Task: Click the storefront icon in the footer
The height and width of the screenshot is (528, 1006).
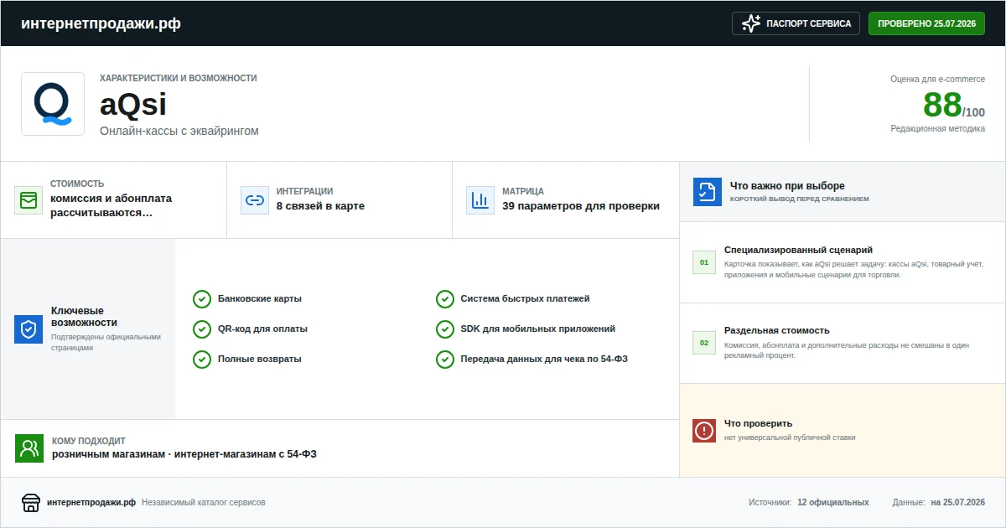Action: tap(31, 503)
